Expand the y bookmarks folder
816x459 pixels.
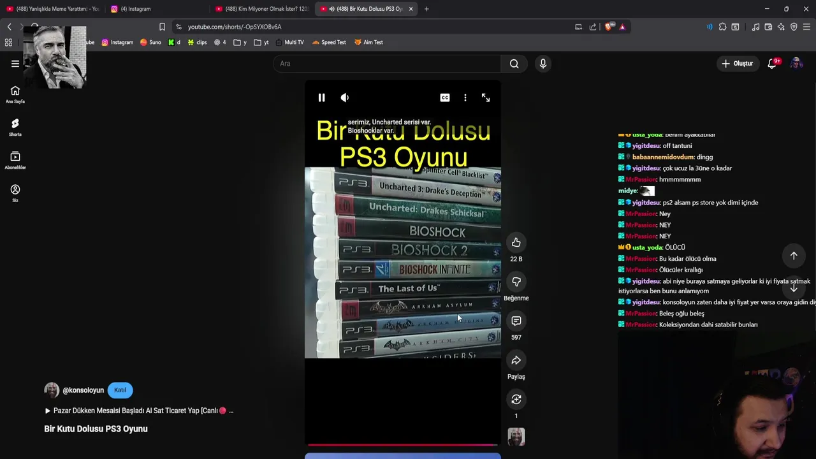(x=240, y=42)
